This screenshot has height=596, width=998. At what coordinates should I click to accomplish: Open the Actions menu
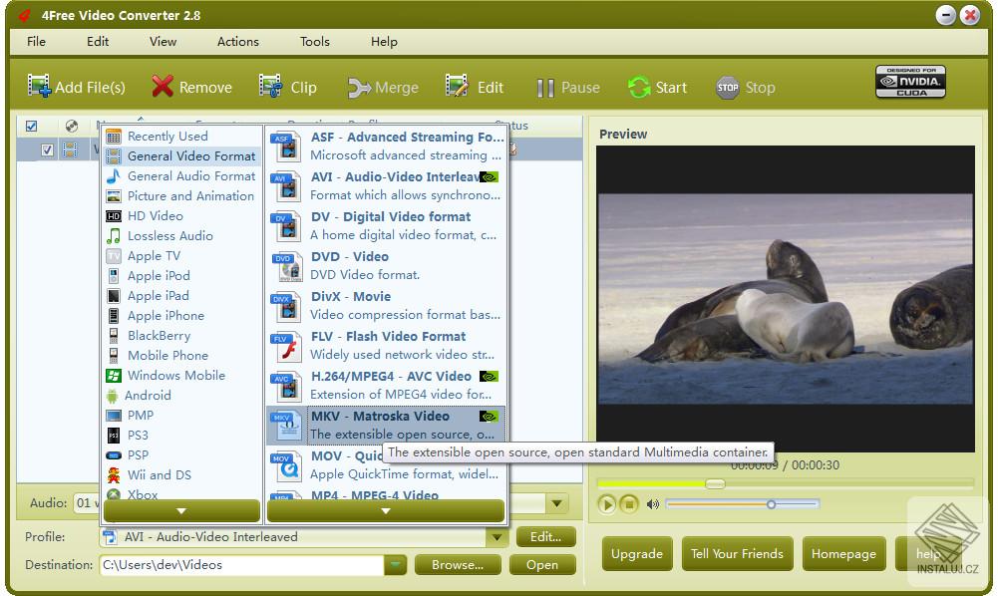(x=237, y=42)
